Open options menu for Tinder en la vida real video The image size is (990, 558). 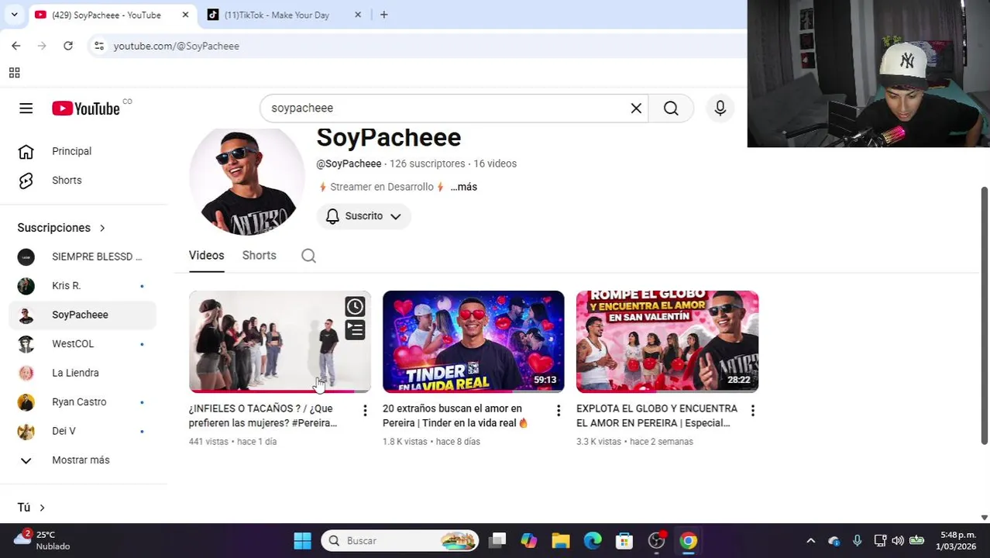[559, 410]
